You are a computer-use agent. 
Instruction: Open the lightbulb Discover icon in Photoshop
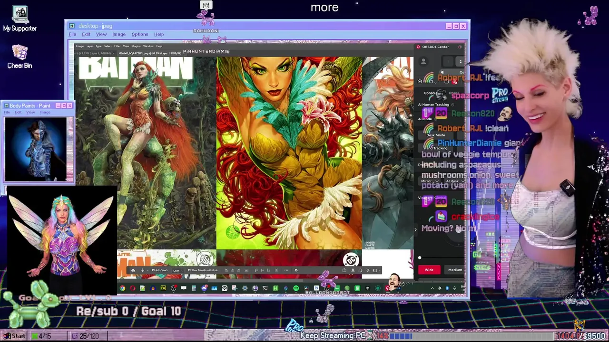(368, 270)
